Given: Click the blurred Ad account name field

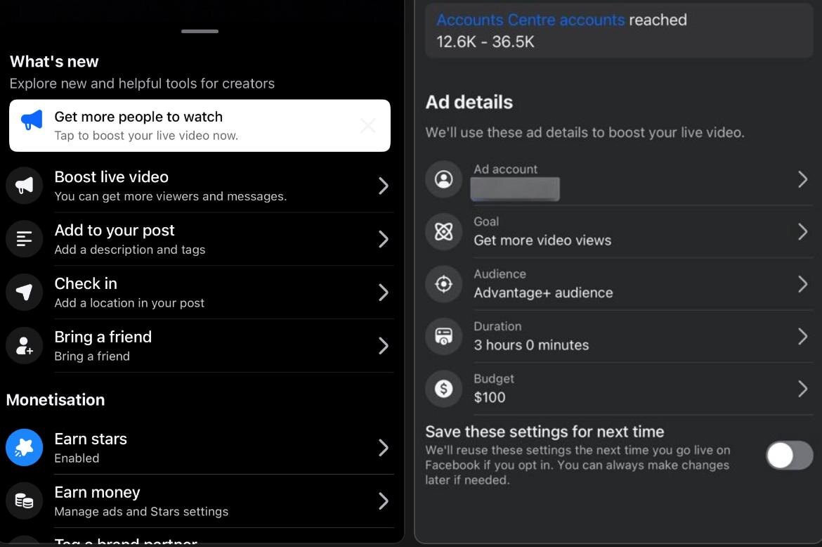Looking at the screenshot, I should click(x=515, y=189).
